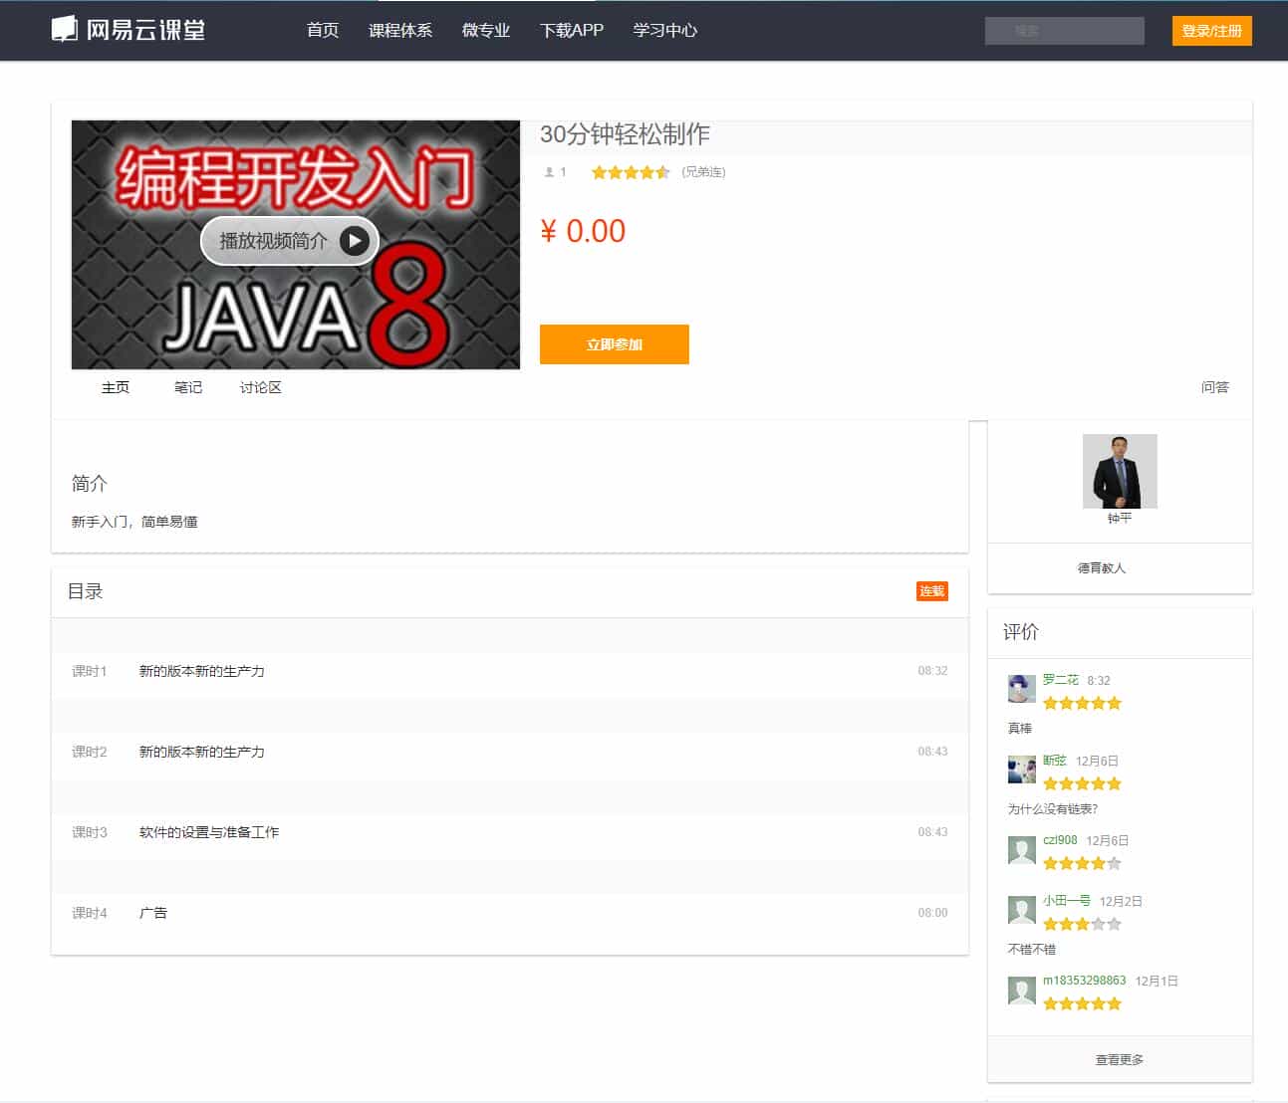Open lesson 课时4 广告

click(510, 913)
